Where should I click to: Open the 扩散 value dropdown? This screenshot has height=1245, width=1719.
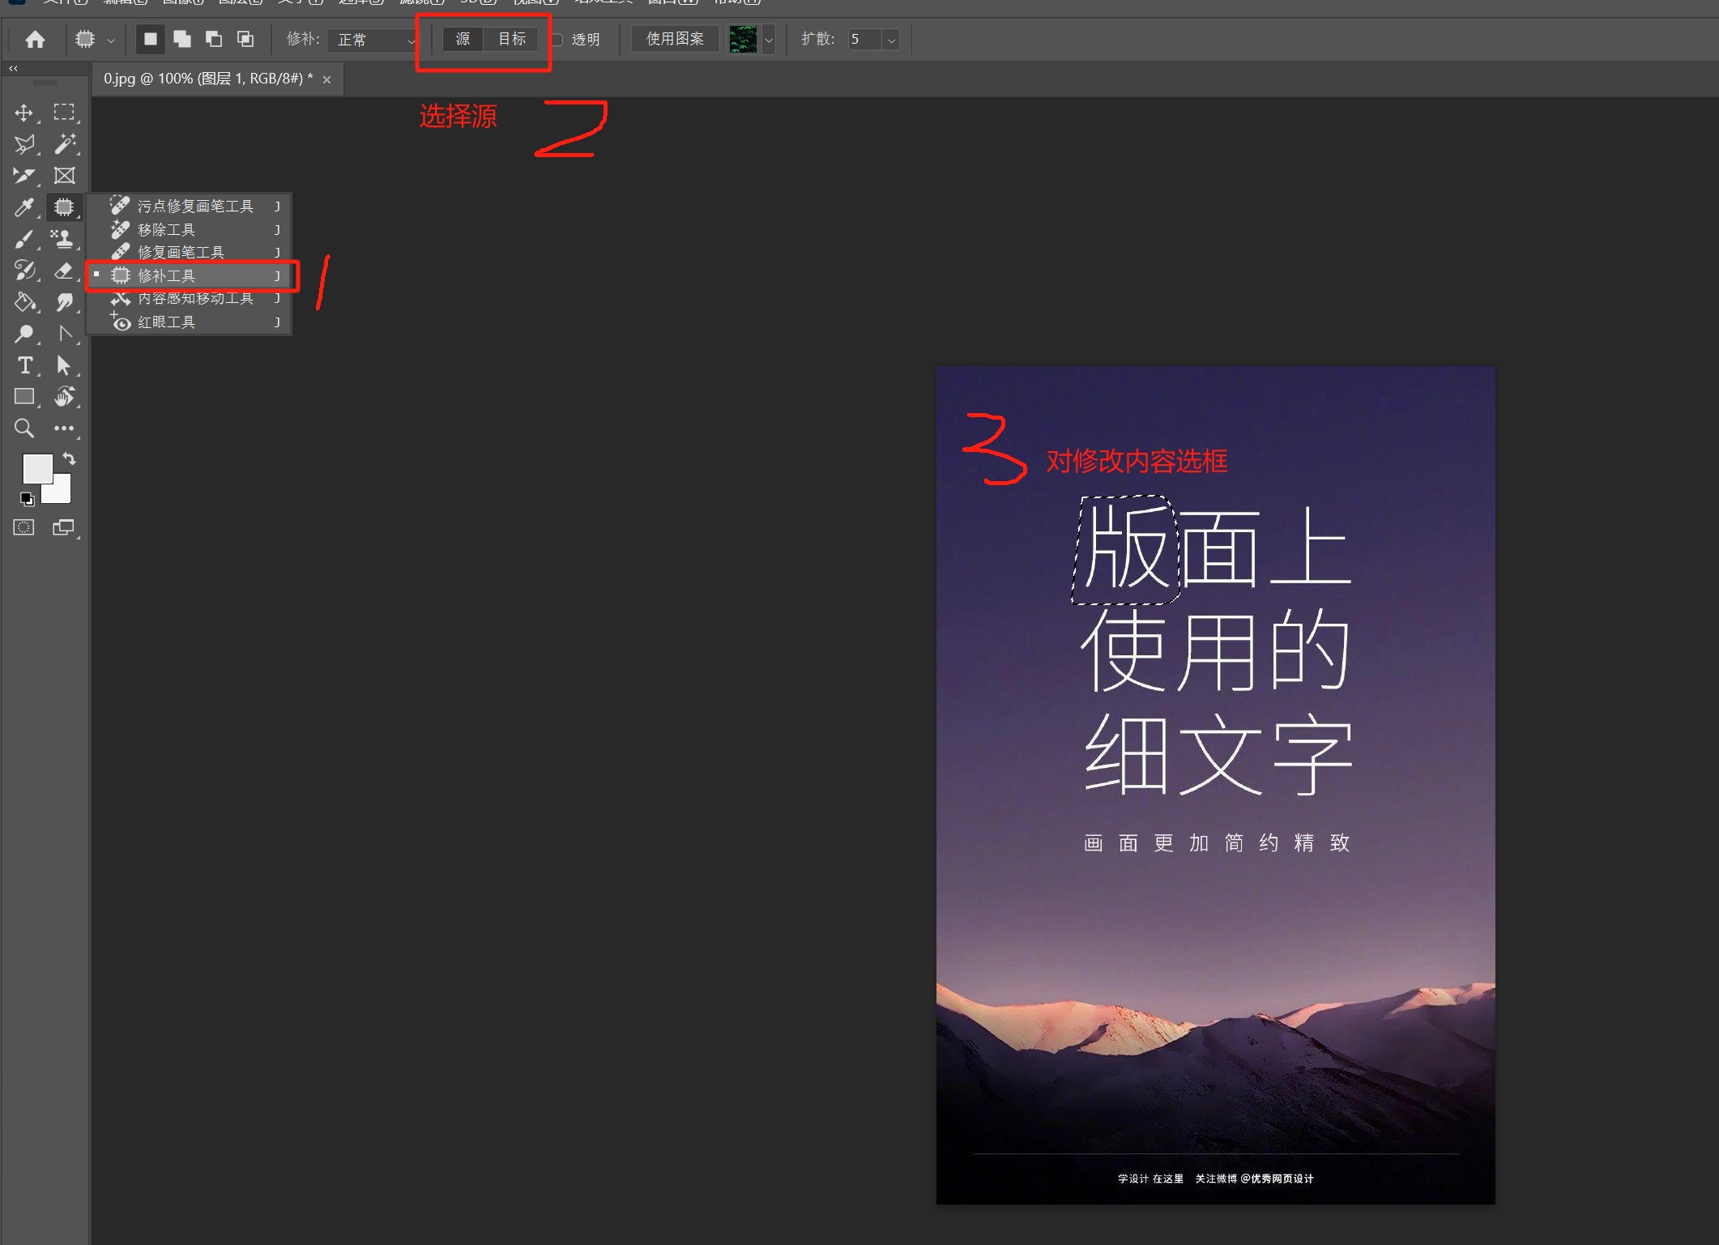pos(891,40)
